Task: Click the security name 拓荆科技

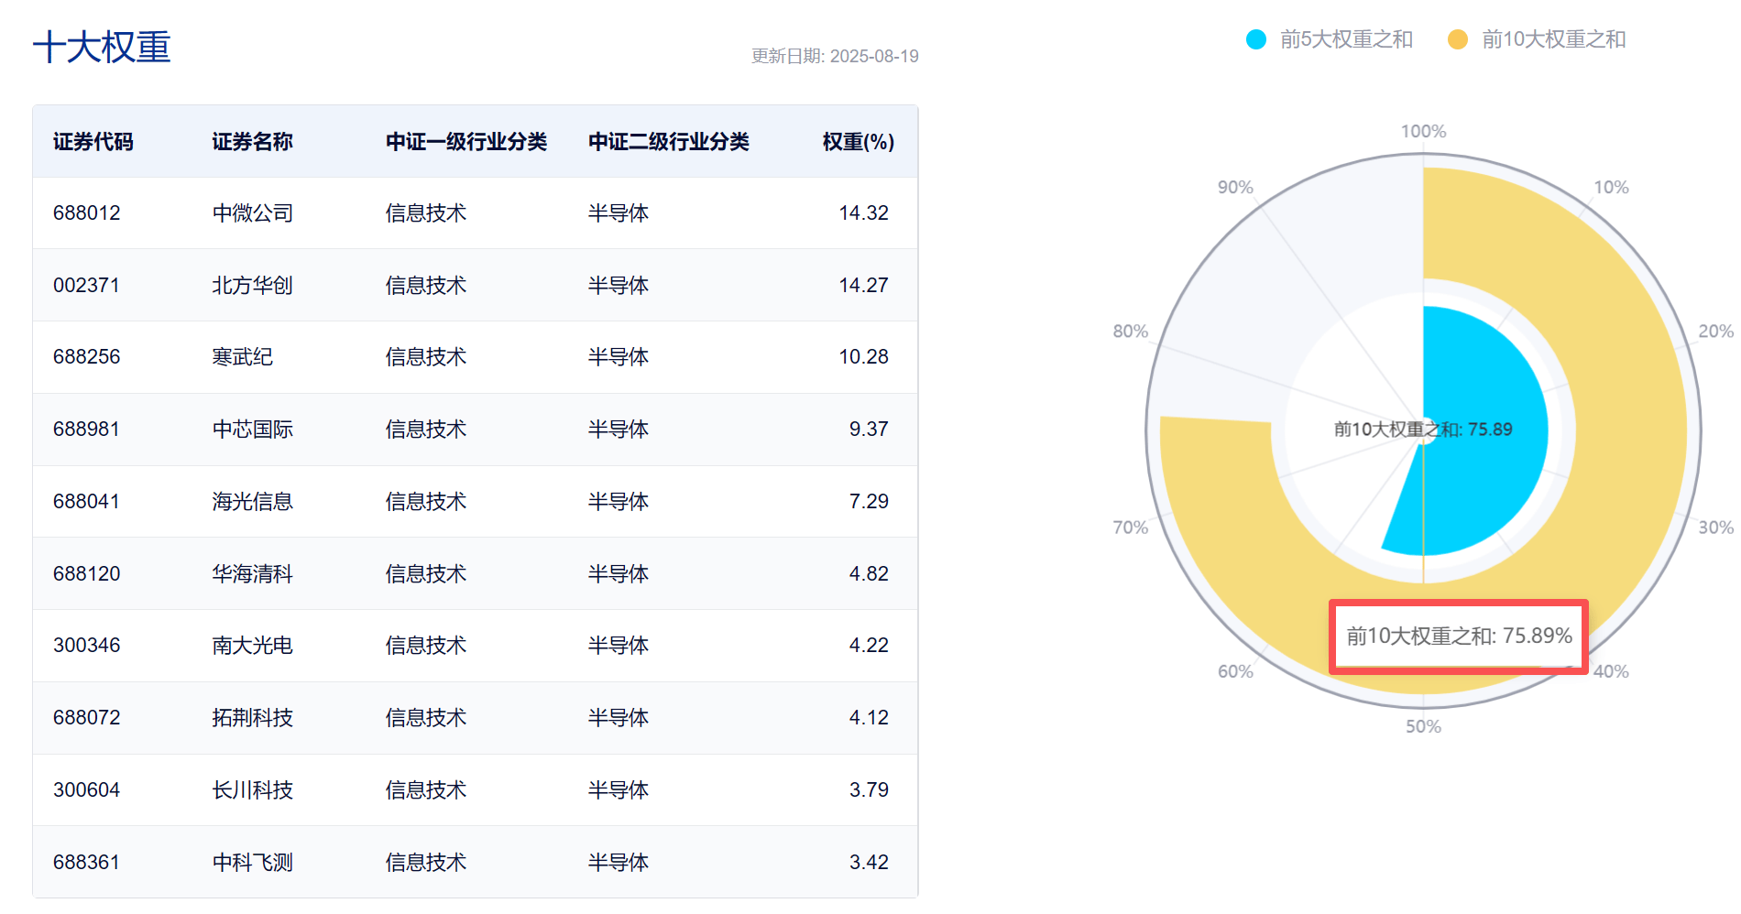Action: point(253,718)
